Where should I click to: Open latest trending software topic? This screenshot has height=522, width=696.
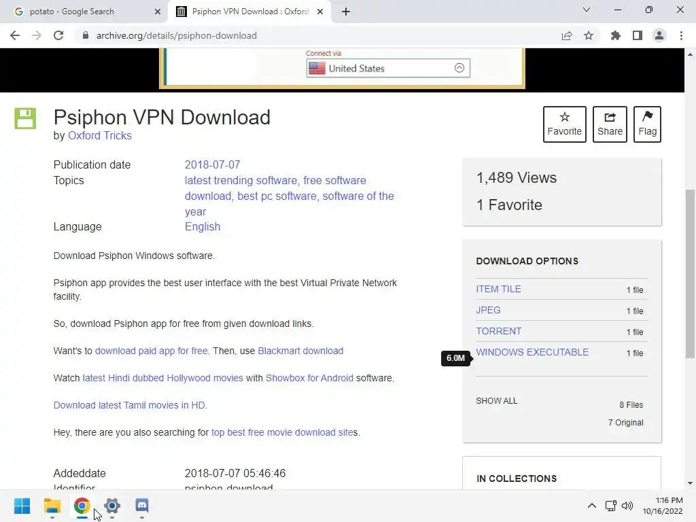pos(241,181)
